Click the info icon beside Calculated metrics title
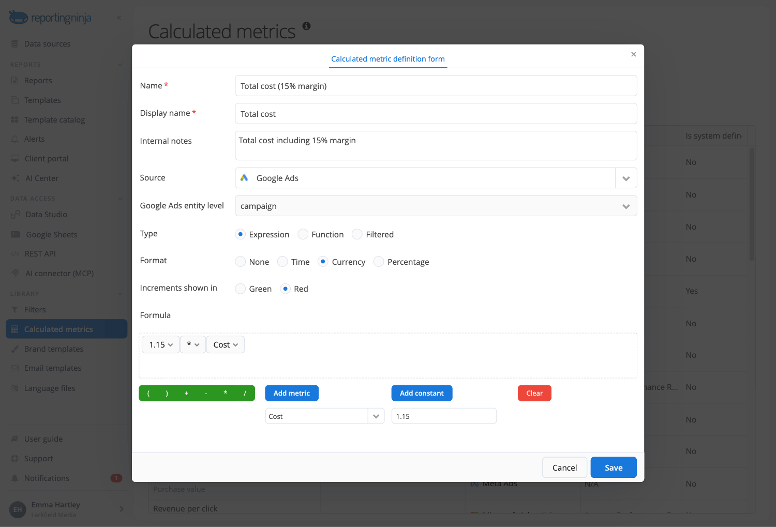776x527 pixels. [307, 26]
